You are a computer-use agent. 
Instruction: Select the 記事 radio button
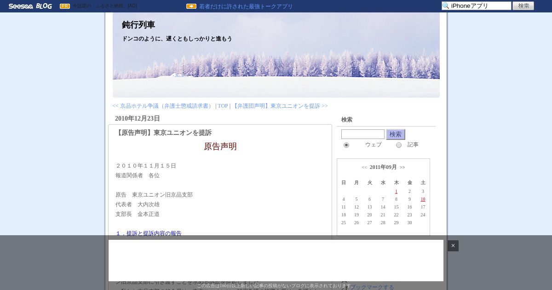(x=399, y=145)
